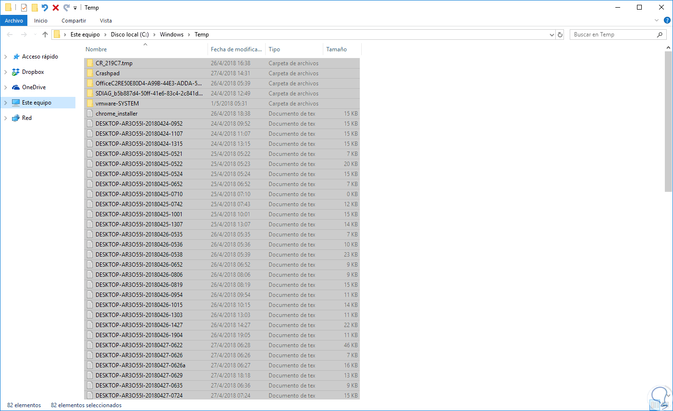Open the Customize Quick Access Toolbar dropdown
The image size is (673, 411).
pos(75,8)
